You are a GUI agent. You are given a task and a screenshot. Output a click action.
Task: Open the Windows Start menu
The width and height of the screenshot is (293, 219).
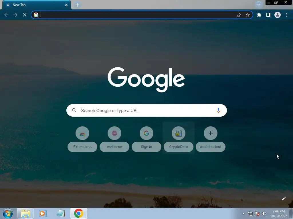tap(8, 213)
